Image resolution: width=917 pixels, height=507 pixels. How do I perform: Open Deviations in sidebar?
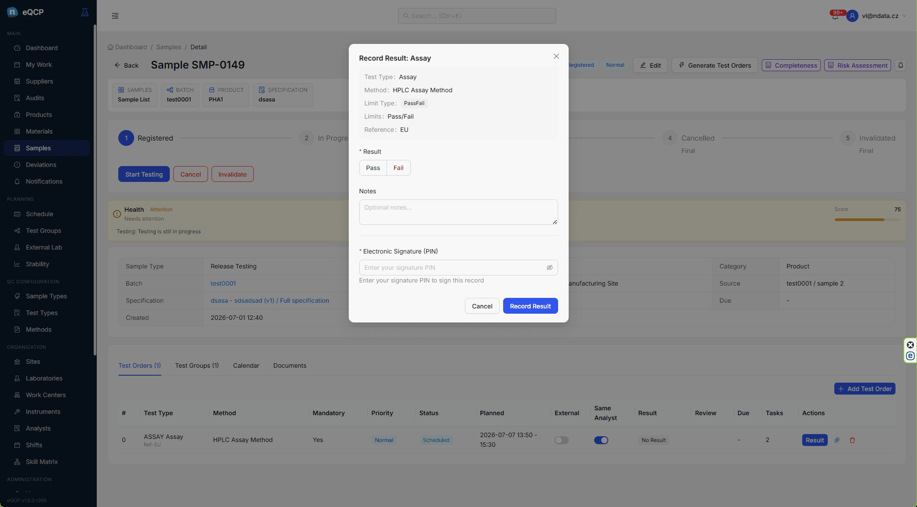click(41, 165)
